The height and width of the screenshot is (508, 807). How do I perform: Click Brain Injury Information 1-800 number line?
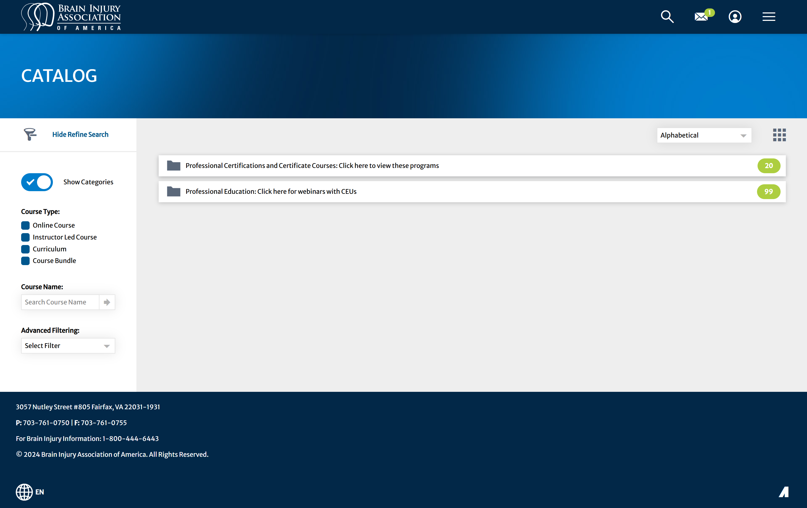click(87, 438)
